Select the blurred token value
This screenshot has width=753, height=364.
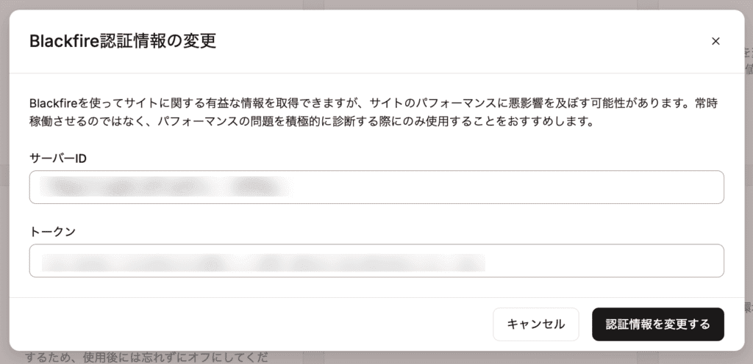pos(263,261)
